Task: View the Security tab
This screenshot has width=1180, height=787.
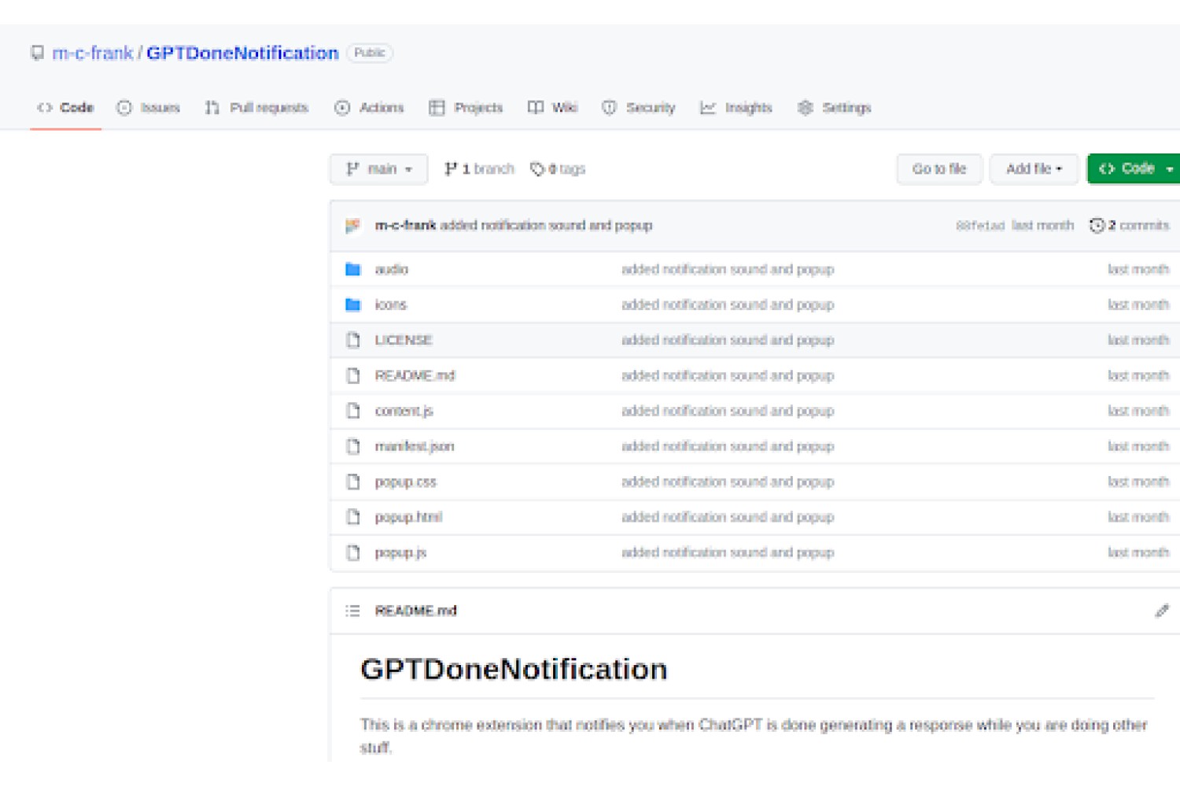Action: coord(639,108)
